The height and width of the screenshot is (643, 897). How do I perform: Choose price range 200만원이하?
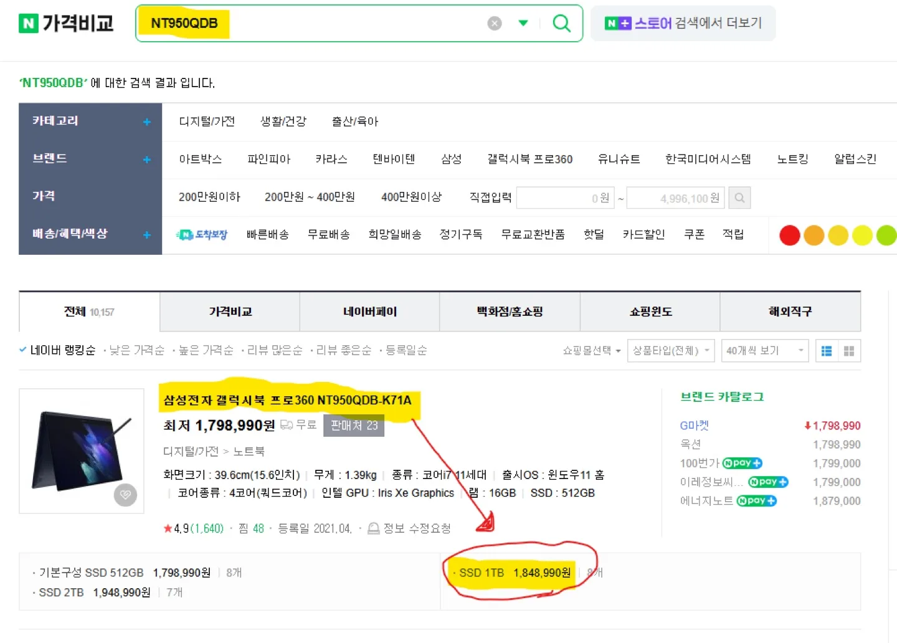click(x=209, y=197)
